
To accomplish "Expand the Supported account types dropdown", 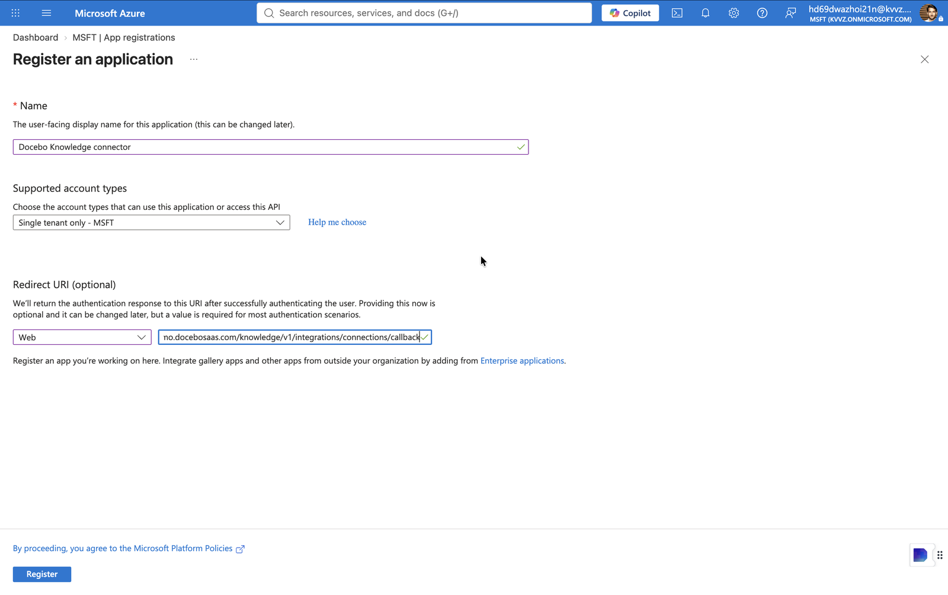I will point(152,222).
